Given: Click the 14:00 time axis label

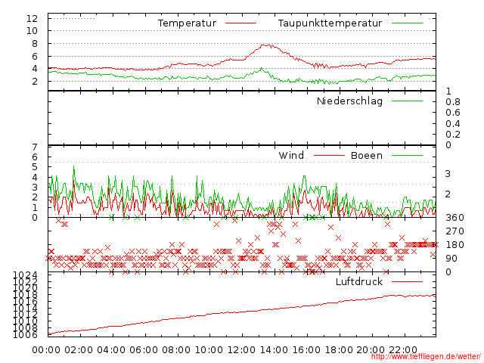Looking at the screenshot, I should [x=274, y=350].
